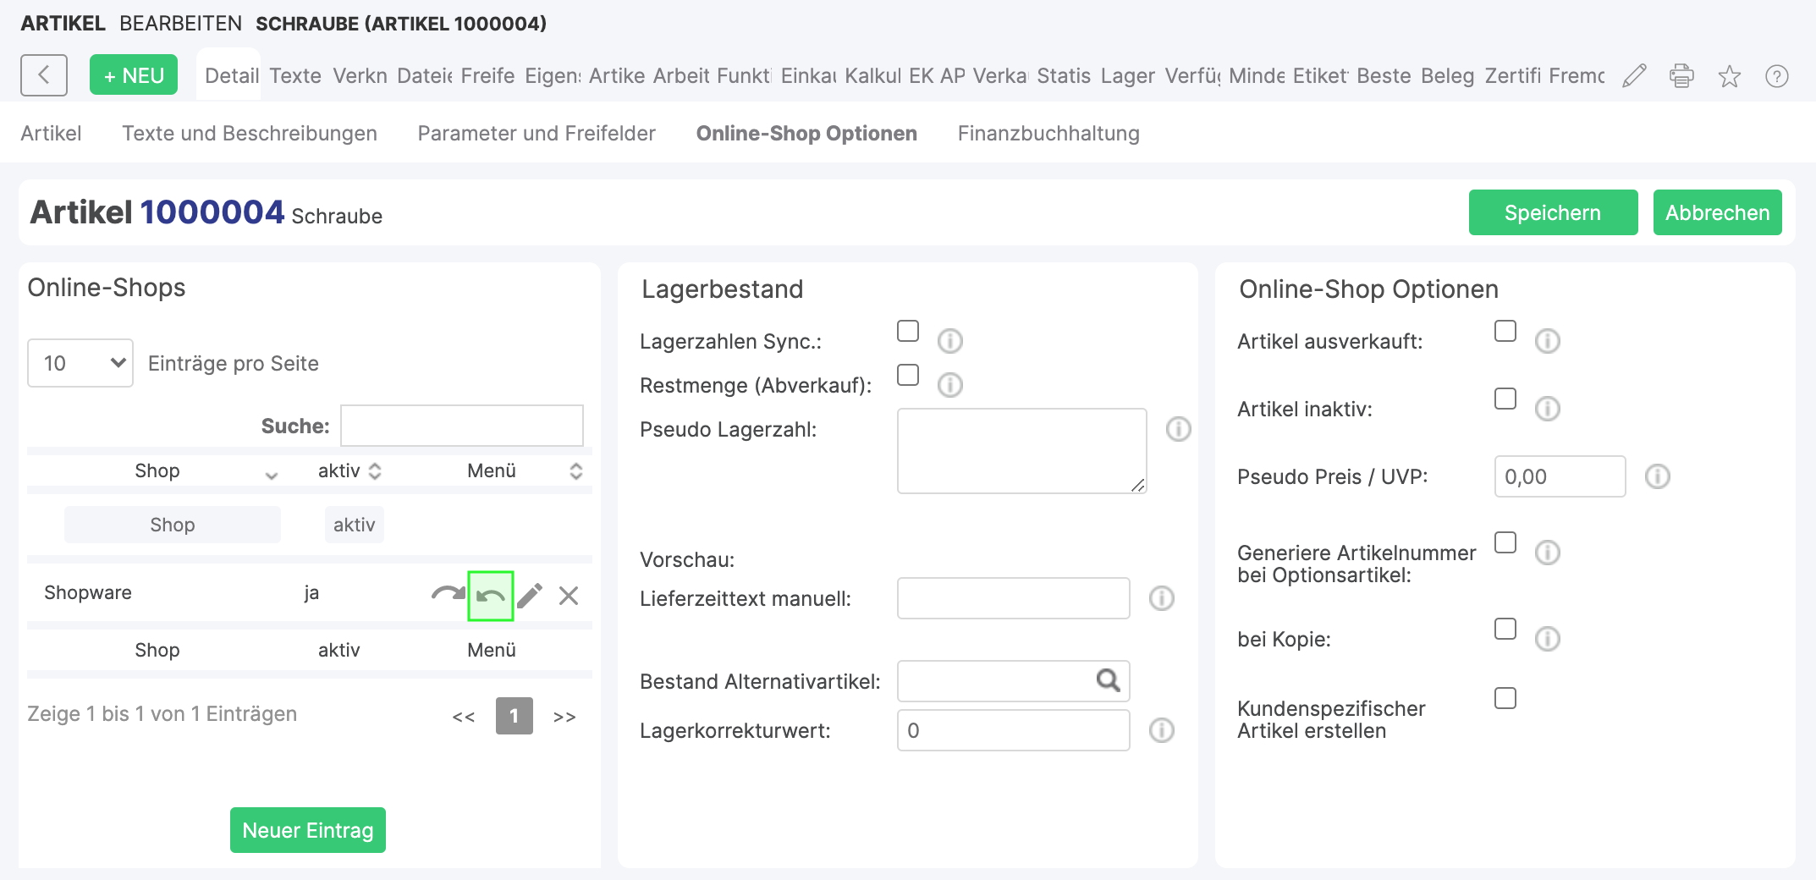The image size is (1816, 880).
Task: Click the back arrow navigation button
Action: [44, 75]
